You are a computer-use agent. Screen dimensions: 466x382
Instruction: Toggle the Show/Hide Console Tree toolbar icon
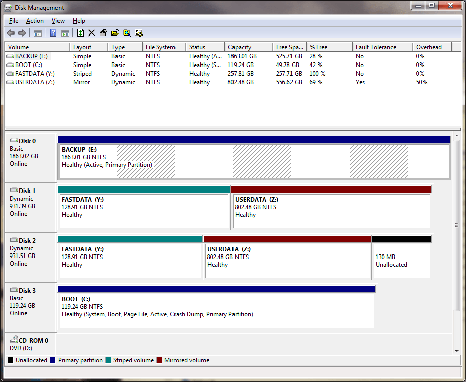click(x=37, y=33)
